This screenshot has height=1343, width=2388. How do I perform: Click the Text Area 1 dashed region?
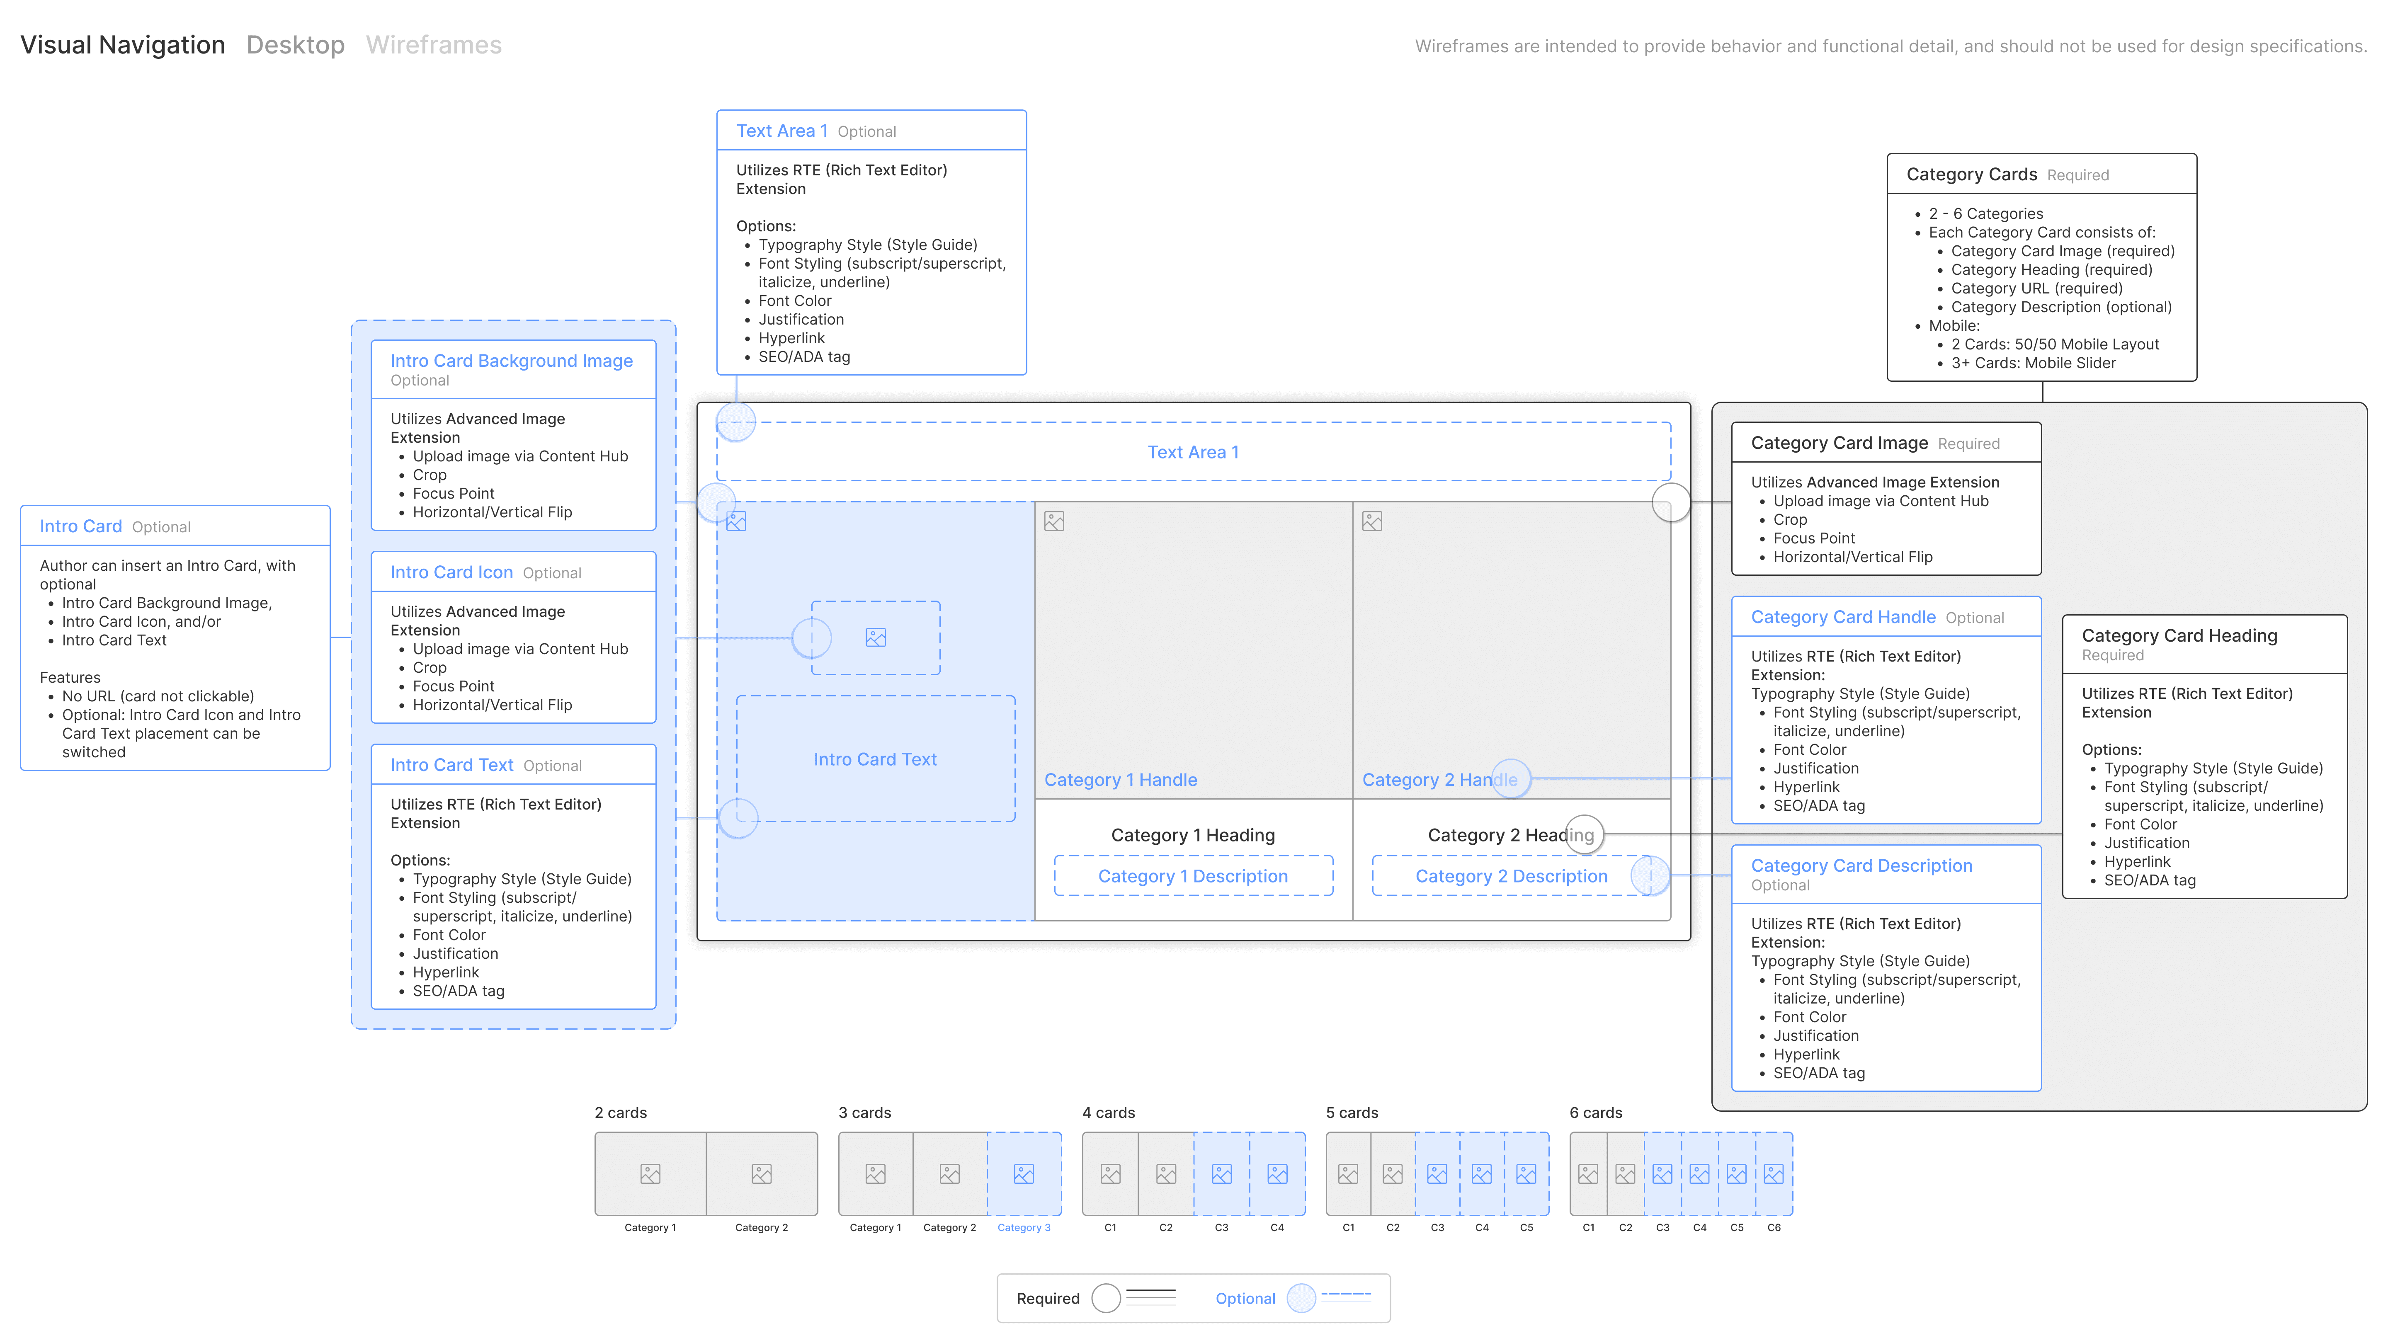coord(1193,451)
